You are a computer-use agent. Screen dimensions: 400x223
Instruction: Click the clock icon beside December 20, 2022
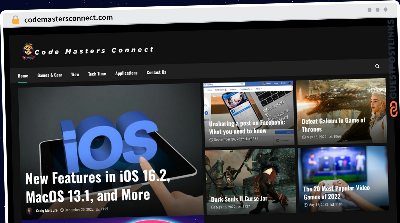[62, 210]
